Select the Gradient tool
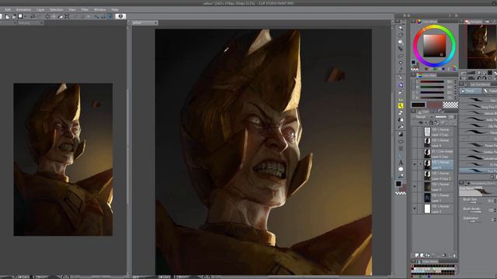 pos(401,134)
